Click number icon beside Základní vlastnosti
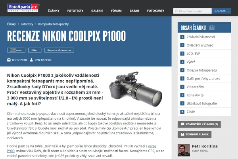238x159 pixels. 182,37
